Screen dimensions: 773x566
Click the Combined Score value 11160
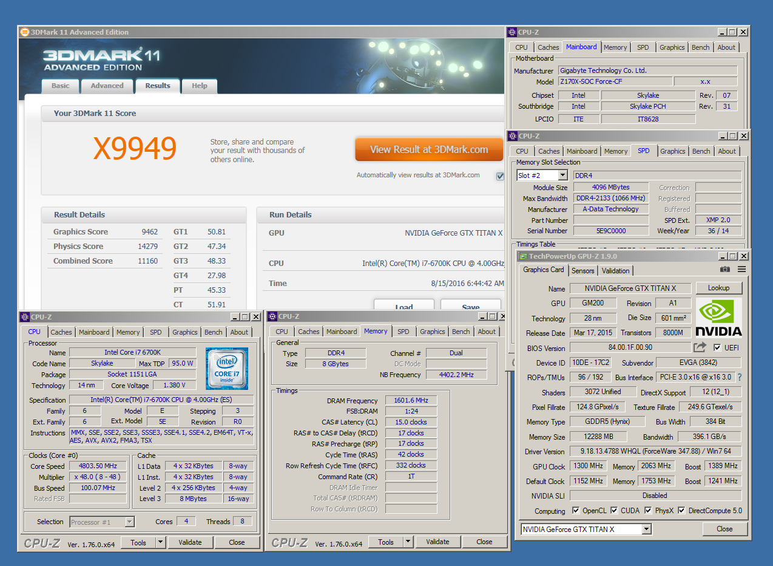(x=147, y=261)
